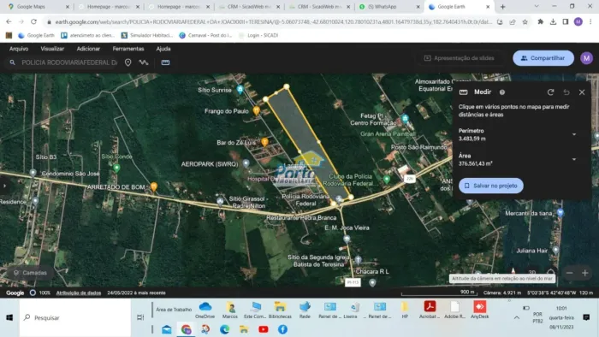This screenshot has height=337, width=599.
Task: Click the E. M. Joca Vieira marker
Action: tap(347, 239)
